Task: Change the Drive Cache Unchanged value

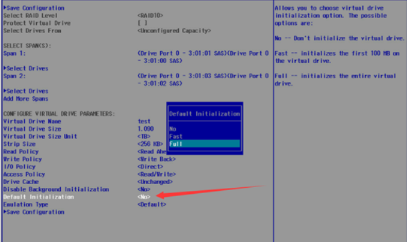Action: (155, 182)
